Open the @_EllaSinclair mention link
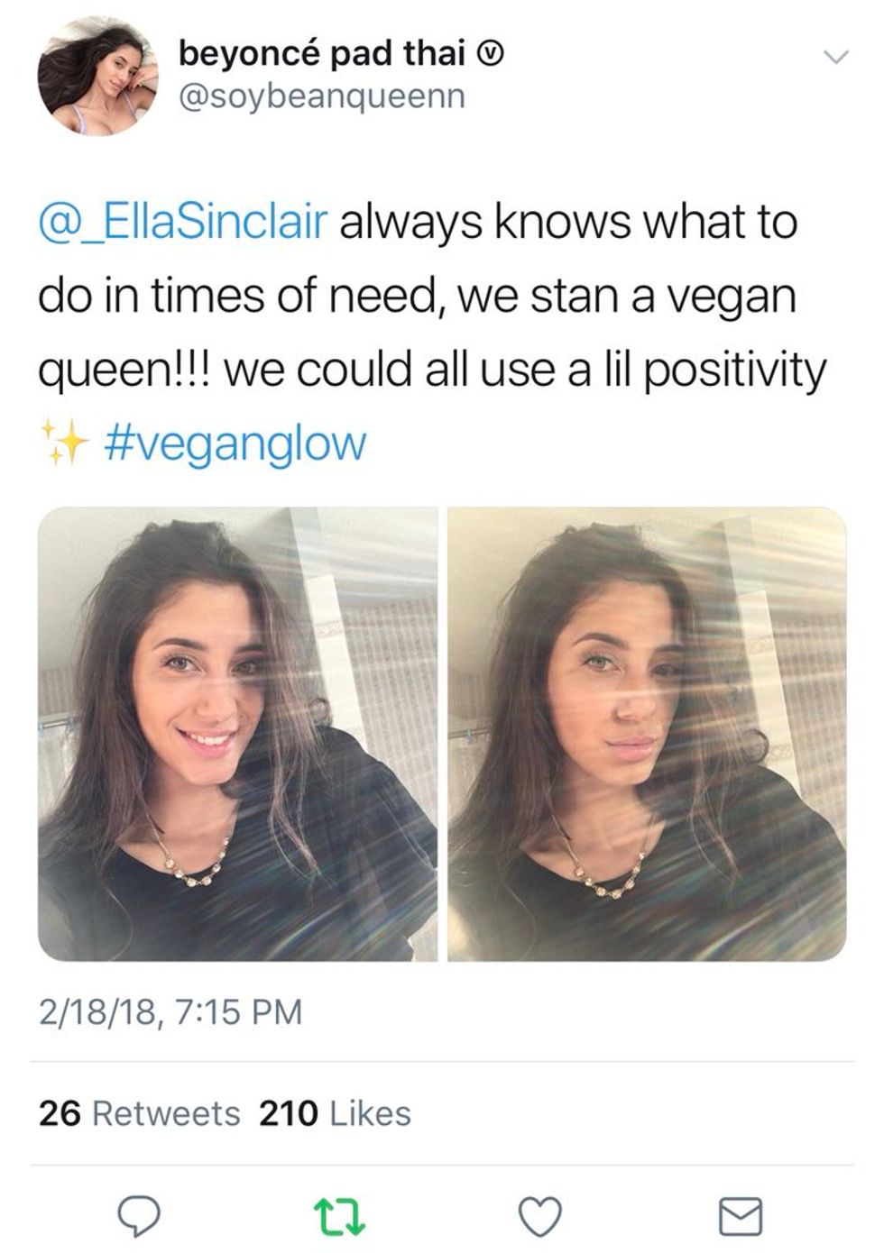This screenshot has height=1253, width=884. 182,222
